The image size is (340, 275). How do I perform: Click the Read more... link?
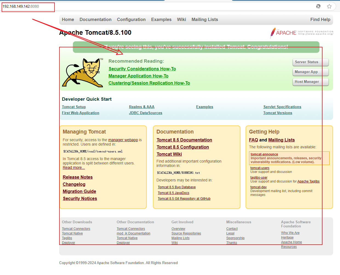point(74,167)
